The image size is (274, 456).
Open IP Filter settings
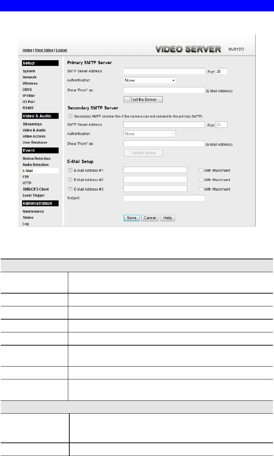click(x=29, y=95)
